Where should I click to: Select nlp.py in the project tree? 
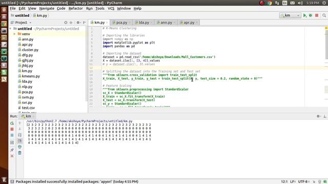(x=27, y=87)
